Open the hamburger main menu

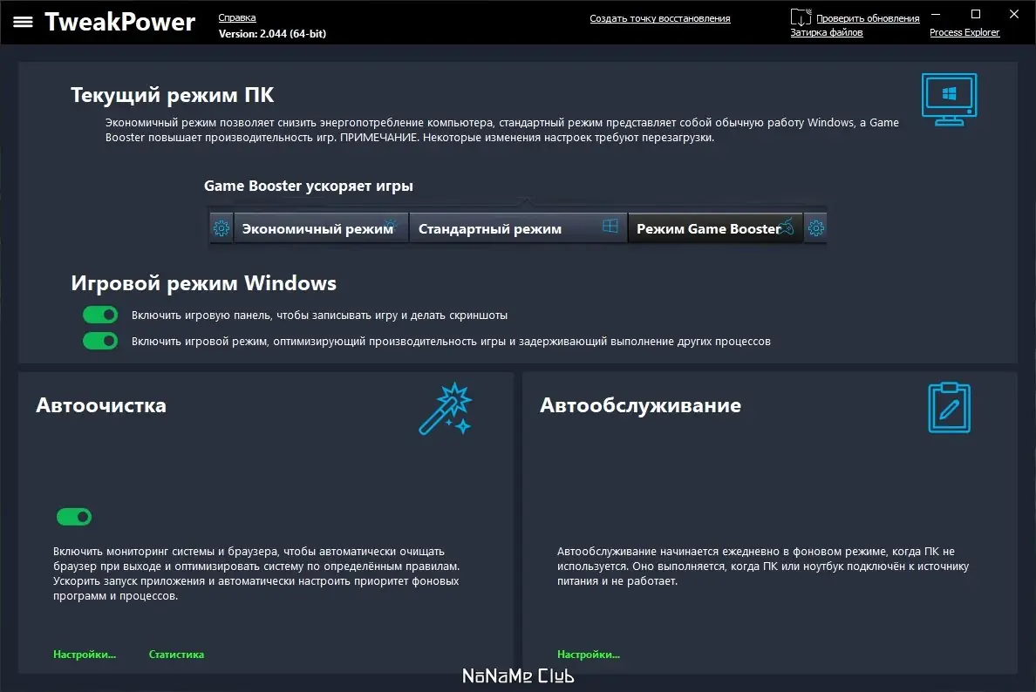click(24, 22)
